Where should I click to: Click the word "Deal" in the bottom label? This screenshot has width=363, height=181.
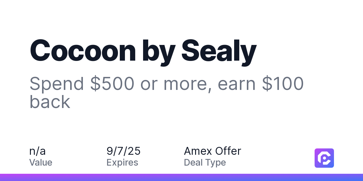pyautogui.click(x=193, y=163)
